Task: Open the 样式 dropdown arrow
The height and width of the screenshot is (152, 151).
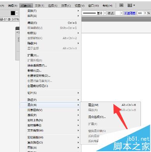Action: 121,13
